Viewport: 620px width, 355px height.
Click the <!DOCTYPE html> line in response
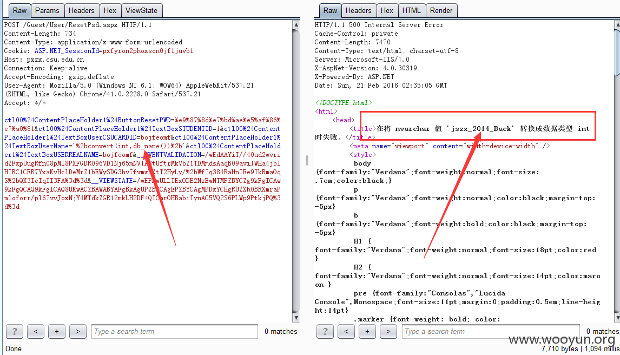(343, 103)
